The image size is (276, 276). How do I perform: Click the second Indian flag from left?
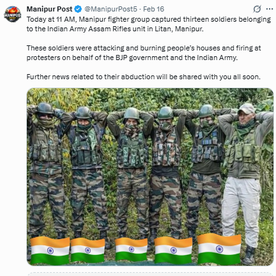88,250
